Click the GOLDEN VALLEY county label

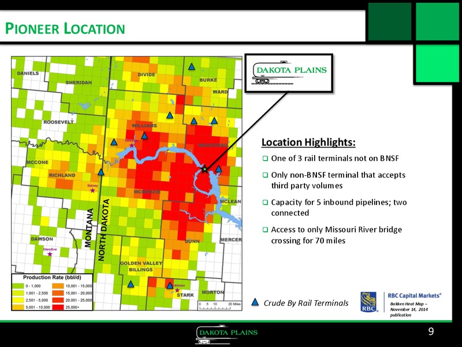click(x=141, y=263)
